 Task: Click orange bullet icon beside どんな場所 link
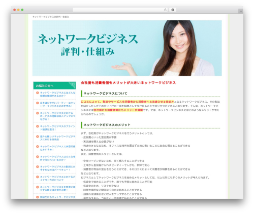(x=38, y=157)
